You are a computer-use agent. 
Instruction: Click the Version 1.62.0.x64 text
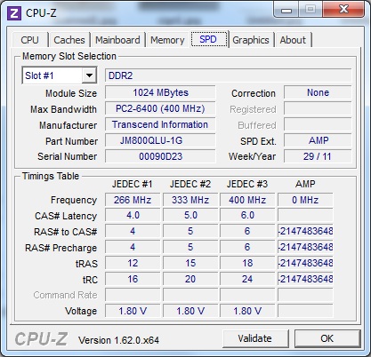pos(118,340)
